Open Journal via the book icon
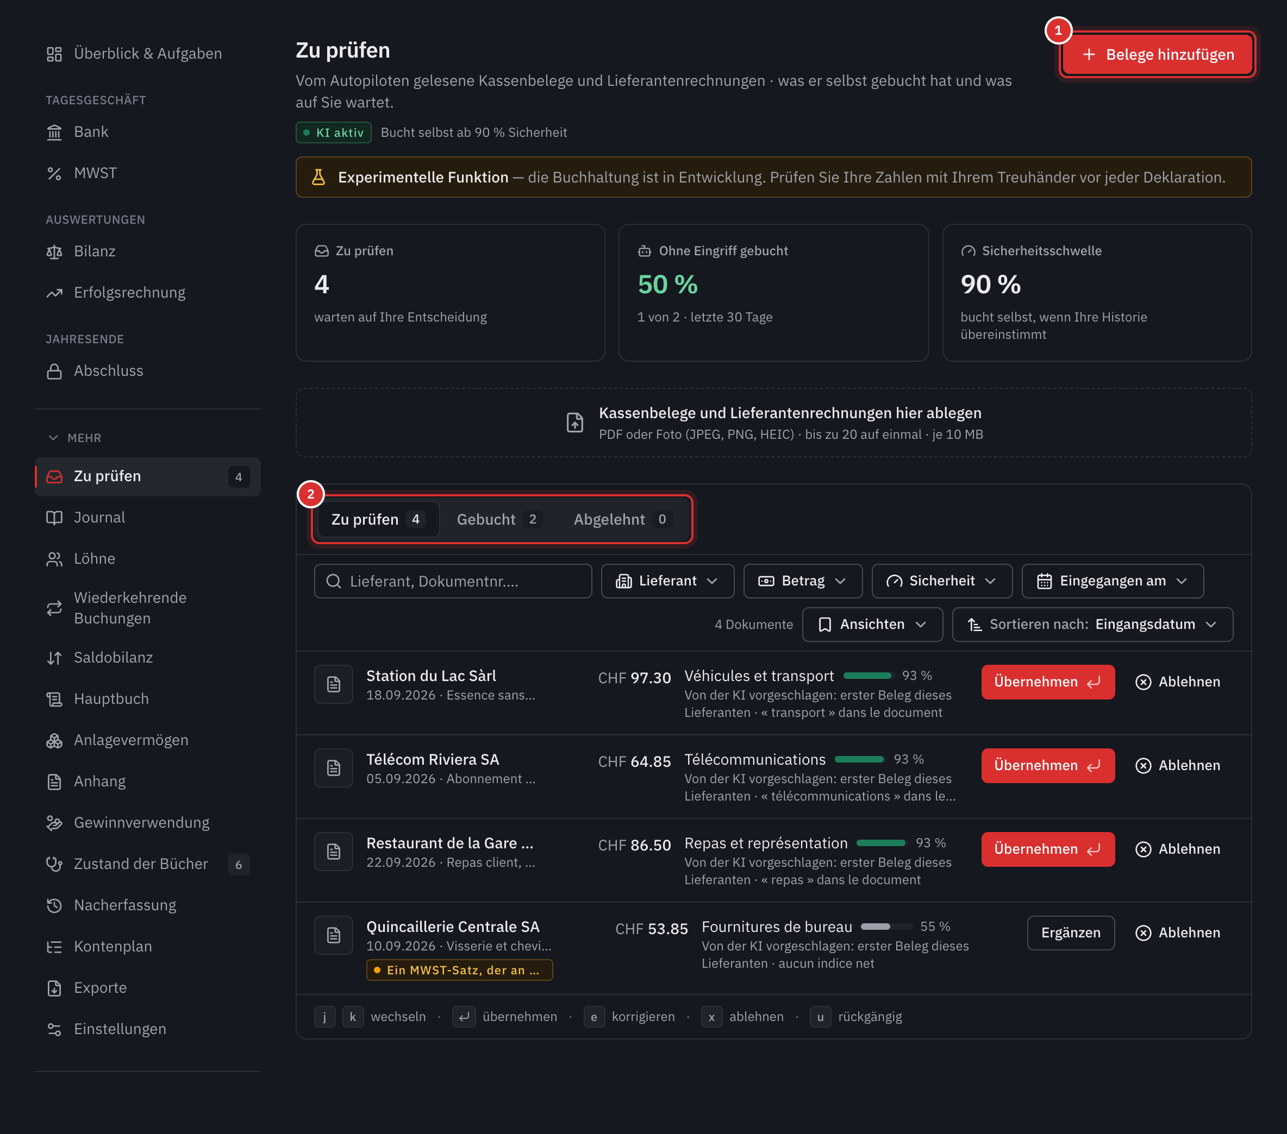The image size is (1287, 1134). point(54,517)
